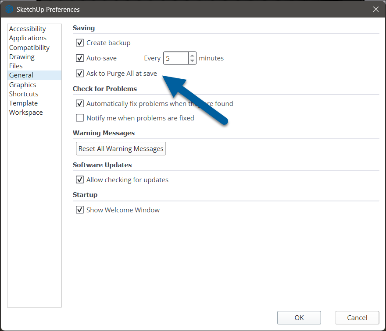Enable Notify me when problems are fixed

pyautogui.click(x=80, y=118)
